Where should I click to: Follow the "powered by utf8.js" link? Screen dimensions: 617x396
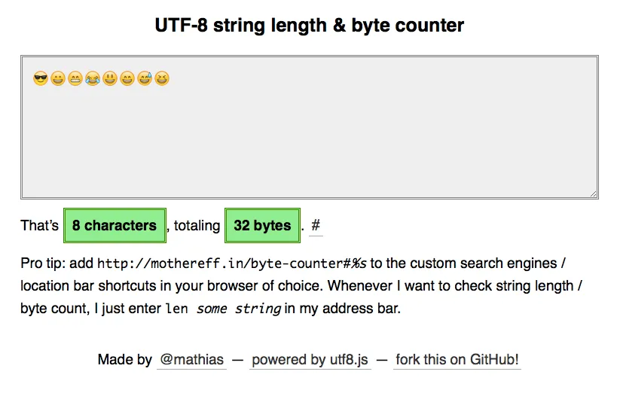coord(310,359)
